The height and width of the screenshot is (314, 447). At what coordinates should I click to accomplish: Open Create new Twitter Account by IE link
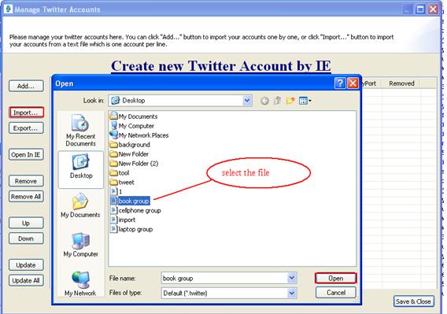tap(221, 66)
